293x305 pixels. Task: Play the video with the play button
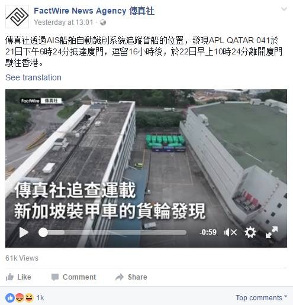(24, 232)
